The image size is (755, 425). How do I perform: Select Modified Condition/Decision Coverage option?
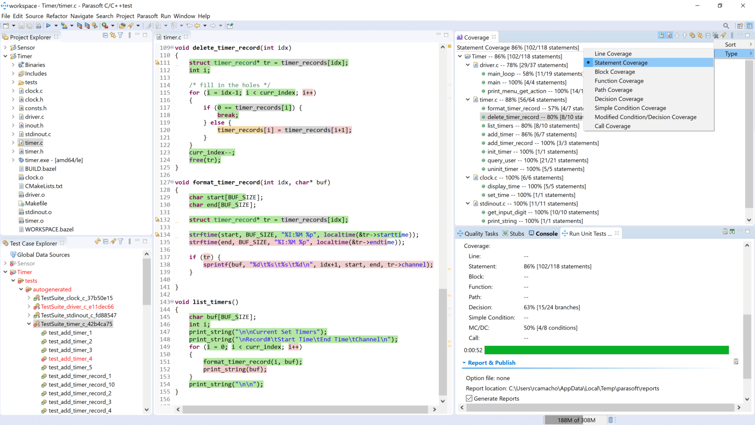[x=645, y=117]
